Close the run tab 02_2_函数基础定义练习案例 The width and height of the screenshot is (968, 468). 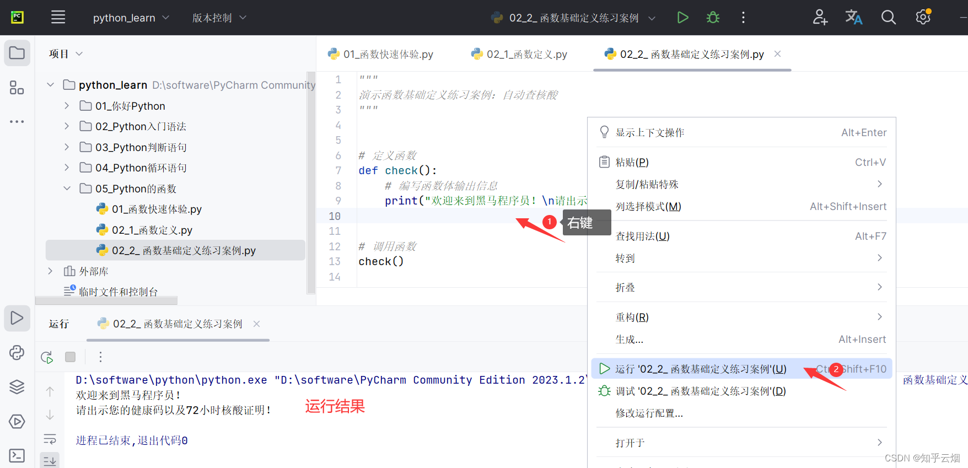click(x=256, y=324)
